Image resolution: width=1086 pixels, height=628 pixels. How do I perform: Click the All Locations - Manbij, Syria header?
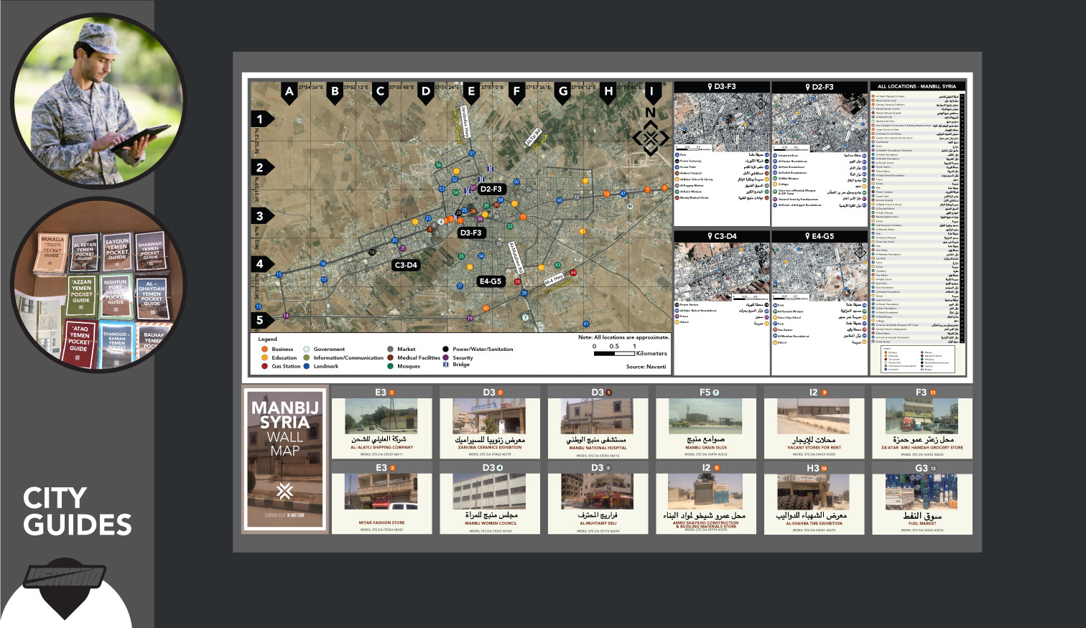click(x=916, y=86)
